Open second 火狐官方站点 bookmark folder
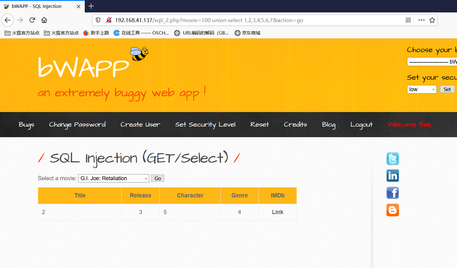The image size is (457, 268). (61, 33)
